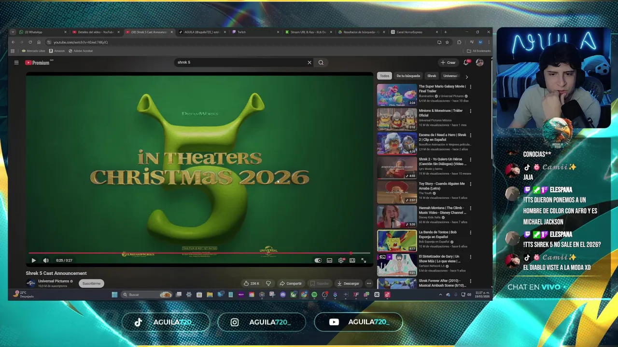Viewport: 618px width, 347px height.
Task: Clear the 'shrek 5' search text
Action: pyautogui.click(x=309, y=62)
